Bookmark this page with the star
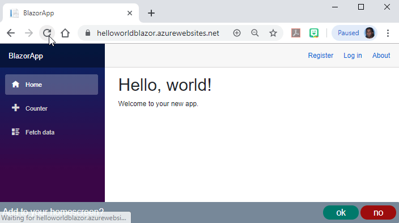The height and width of the screenshot is (223, 399). 273,33
